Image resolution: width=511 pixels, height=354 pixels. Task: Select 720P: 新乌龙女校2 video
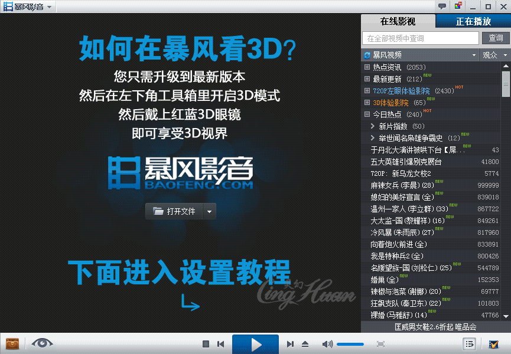click(x=431, y=173)
